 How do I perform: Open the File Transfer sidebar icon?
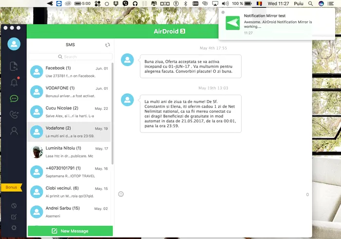(x=14, y=66)
